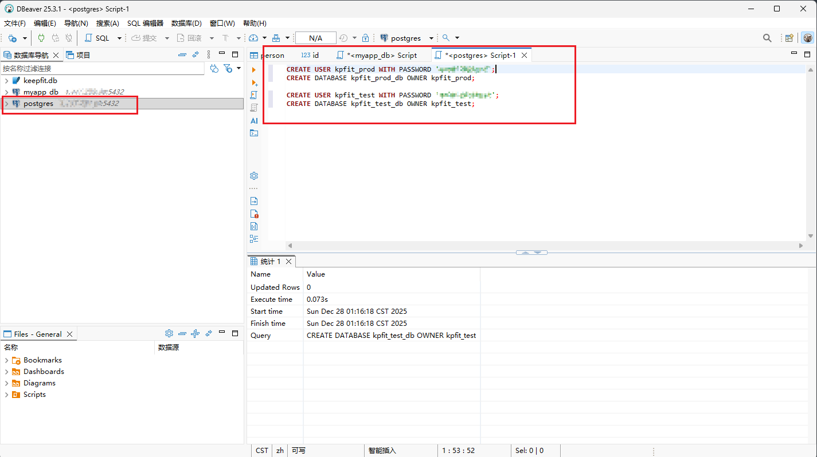Click the global search icon at top right
This screenshot has height=457, width=817.
pos(767,38)
